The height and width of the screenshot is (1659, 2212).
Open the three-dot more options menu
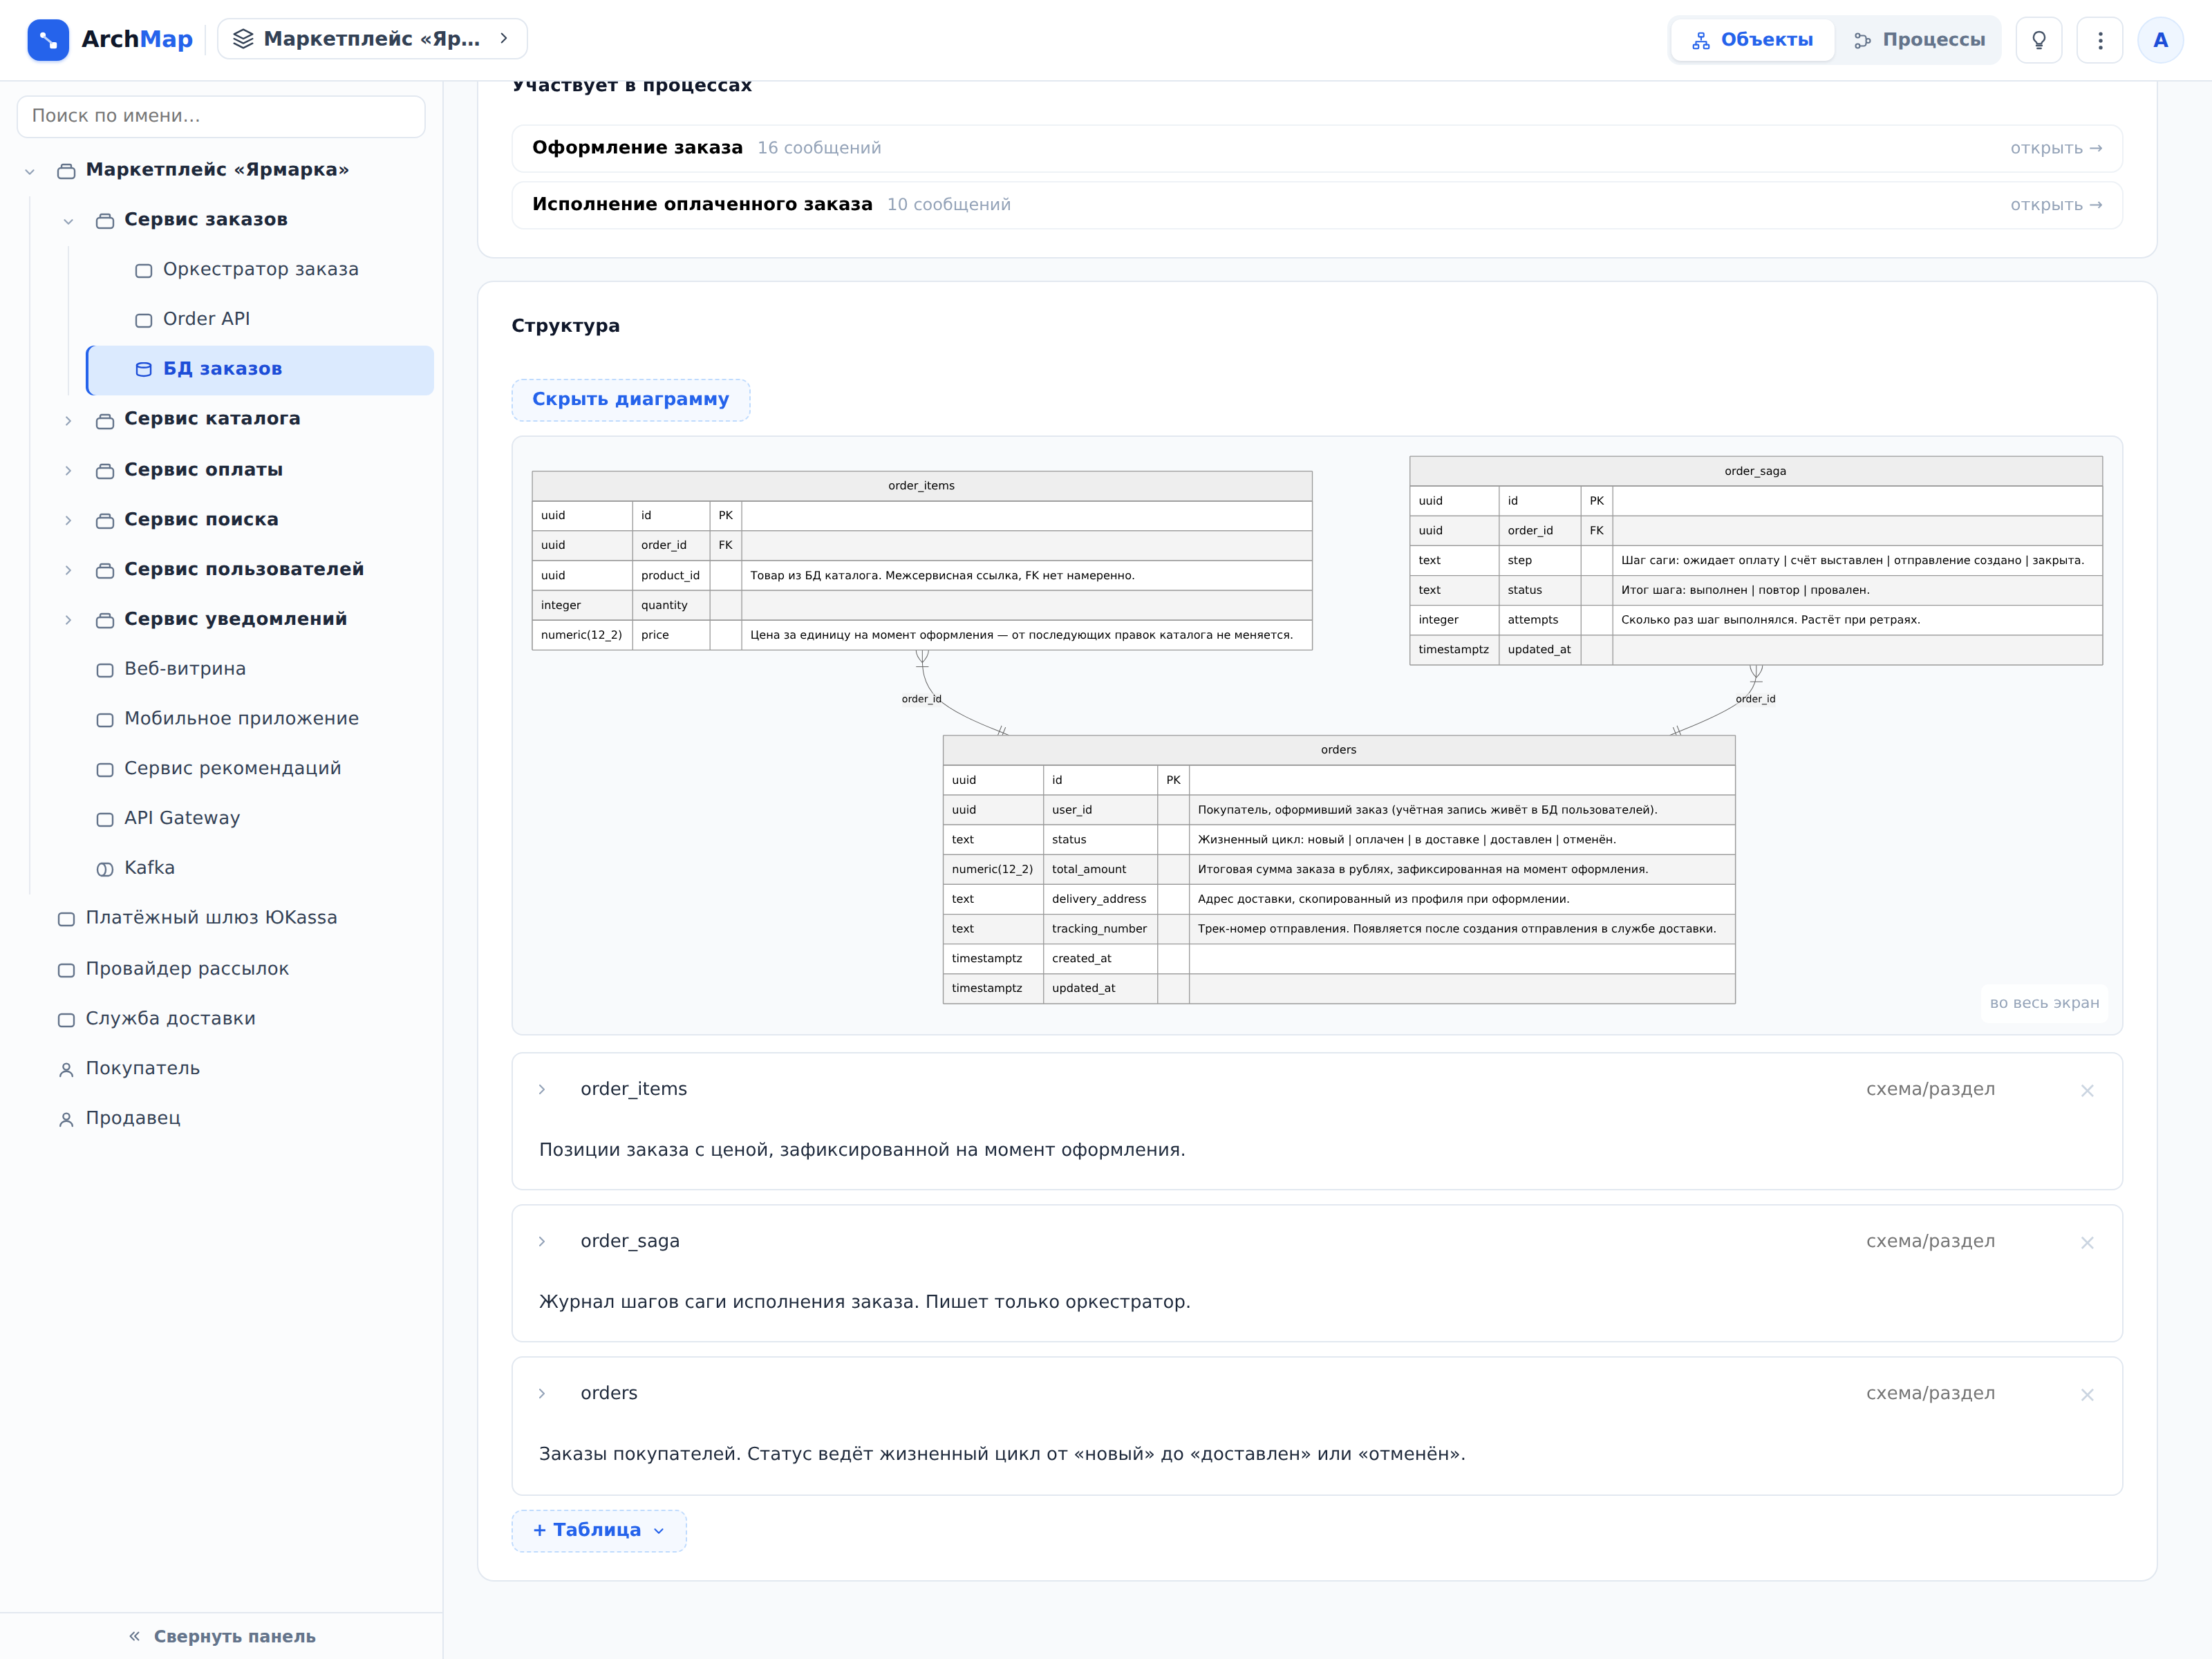click(2100, 40)
